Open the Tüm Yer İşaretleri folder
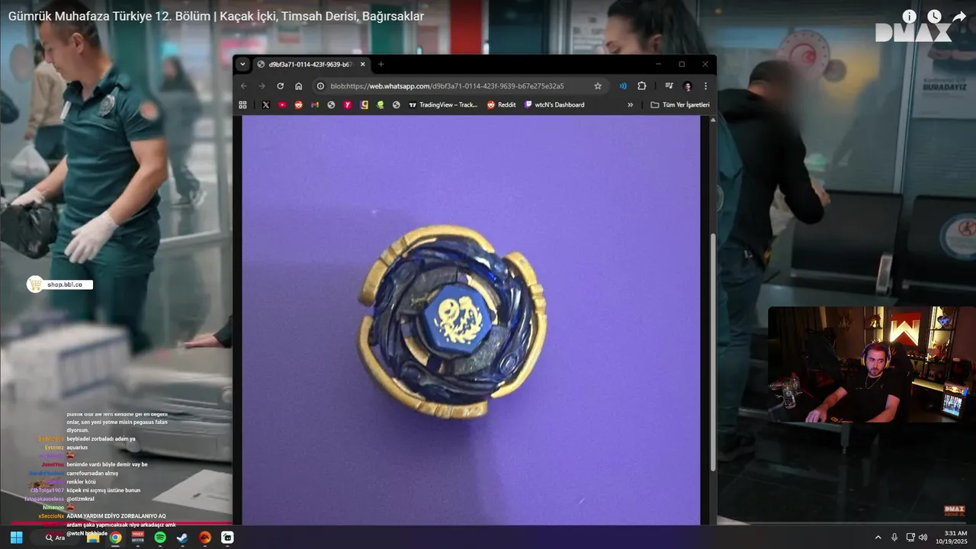This screenshot has width=976, height=549. pos(680,104)
